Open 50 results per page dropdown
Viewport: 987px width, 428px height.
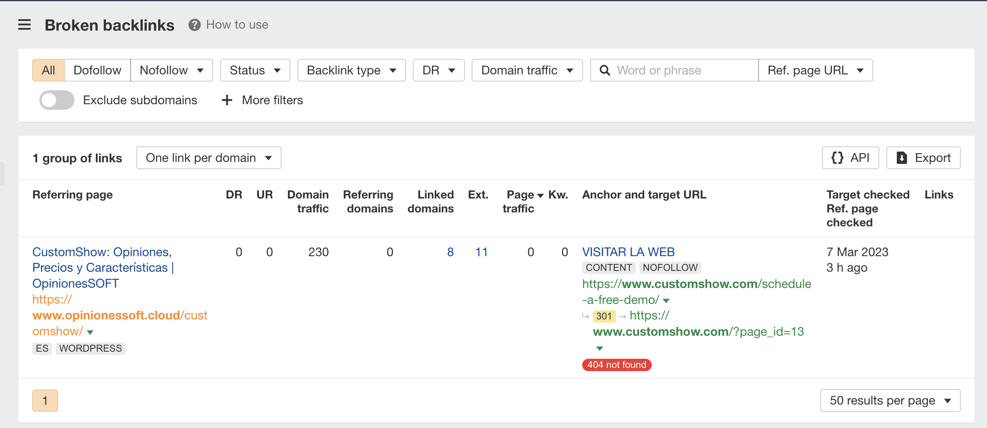pyautogui.click(x=890, y=401)
